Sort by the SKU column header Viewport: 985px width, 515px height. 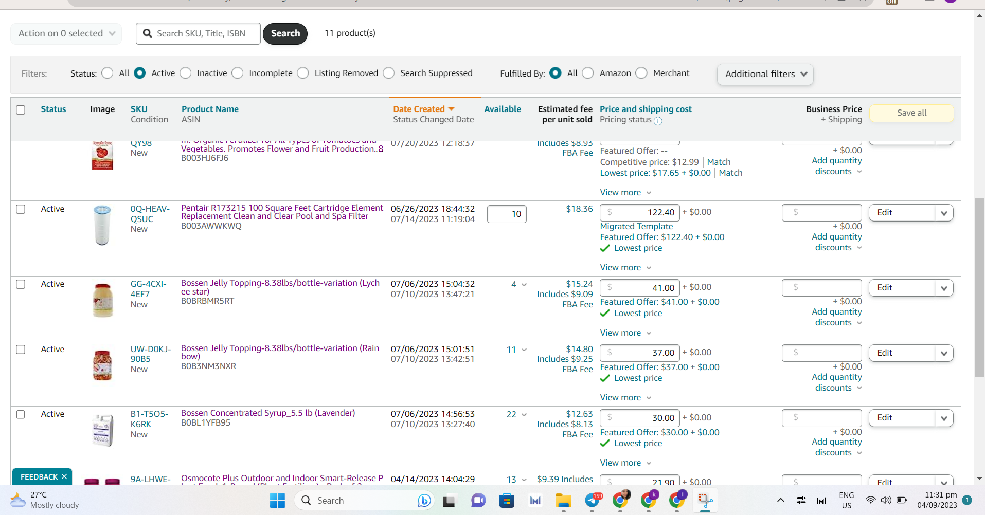[x=139, y=109]
